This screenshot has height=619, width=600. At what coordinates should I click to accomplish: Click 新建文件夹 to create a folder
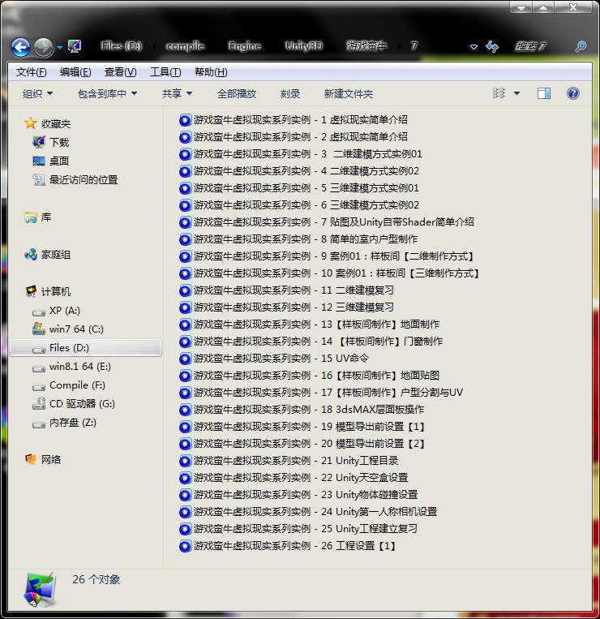click(349, 93)
